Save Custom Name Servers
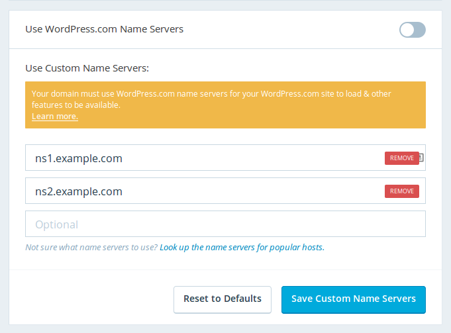This screenshot has height=333, width=451. (x=354, y=299)
